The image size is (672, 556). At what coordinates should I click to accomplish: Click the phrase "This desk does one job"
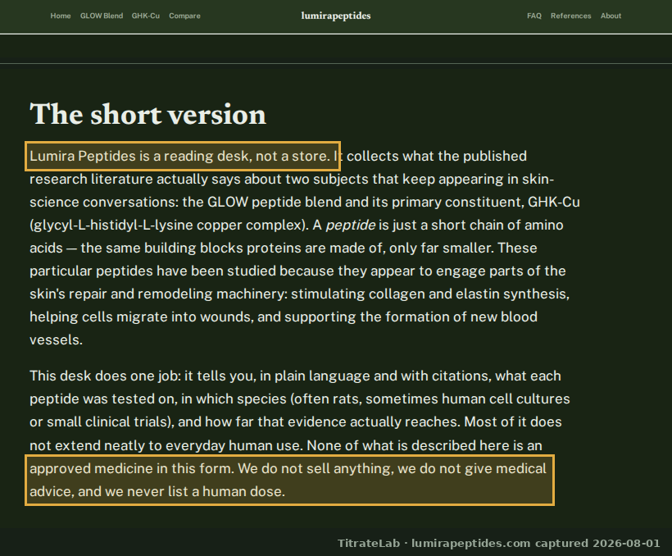pyautogui.click(x=105, y=376)
